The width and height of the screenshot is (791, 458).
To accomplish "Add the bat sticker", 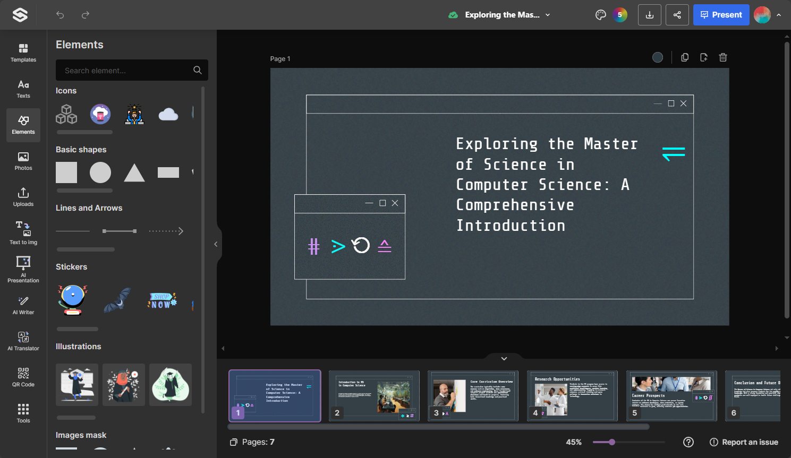I will [117, 300].
